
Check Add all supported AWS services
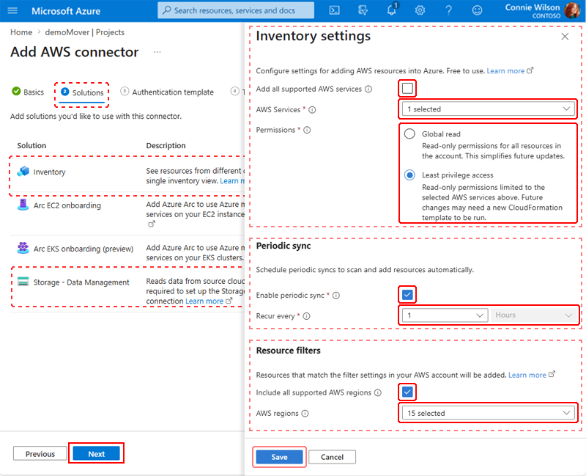(x=407, y=88)
